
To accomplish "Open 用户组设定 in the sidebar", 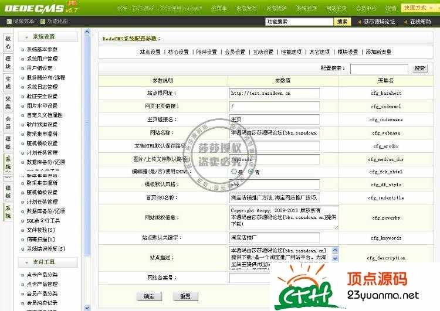I will pos(39,68).
